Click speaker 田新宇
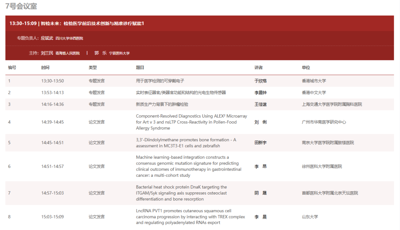This screenshot has width=400, height=230. click(x=260, y=143)
